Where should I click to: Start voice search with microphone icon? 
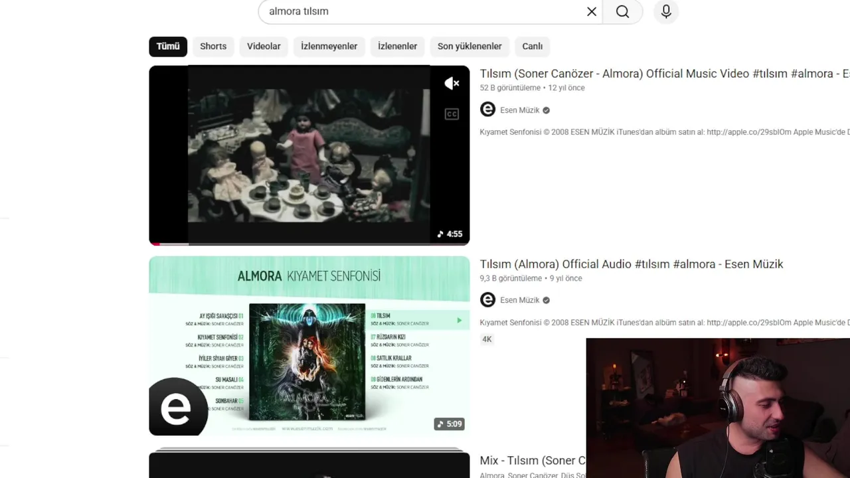coord(666,11)
